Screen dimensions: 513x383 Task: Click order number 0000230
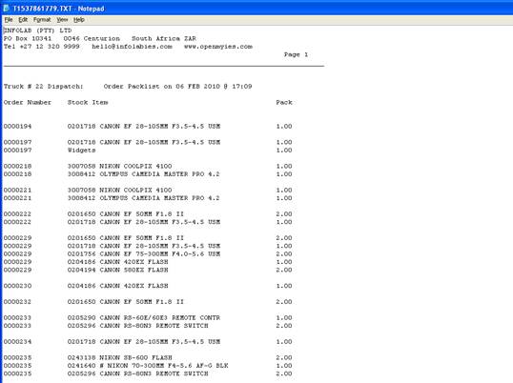point(18,286)
